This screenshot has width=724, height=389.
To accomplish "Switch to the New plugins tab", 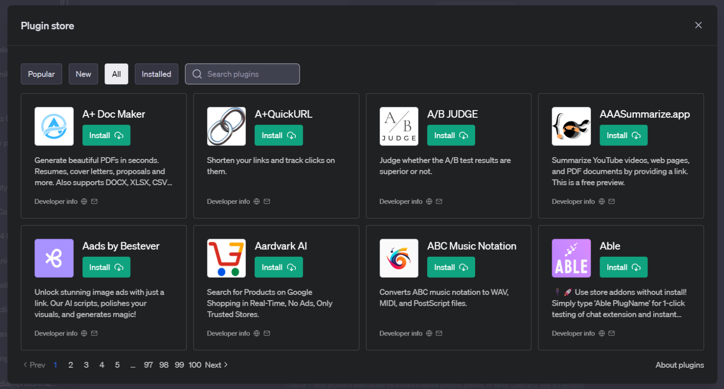I will click(x=83, y=74).
